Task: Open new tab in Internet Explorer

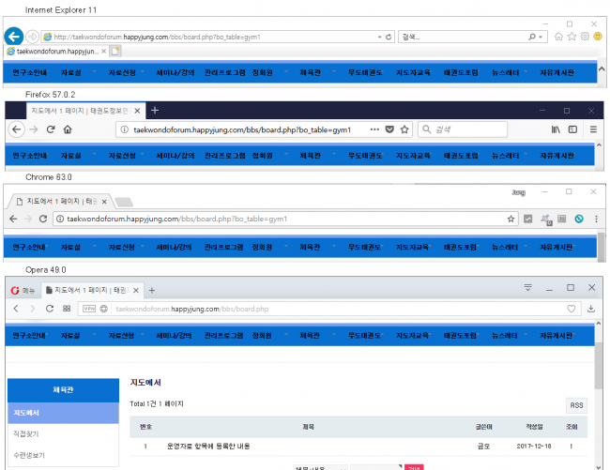Action: [x=115, y=52]
